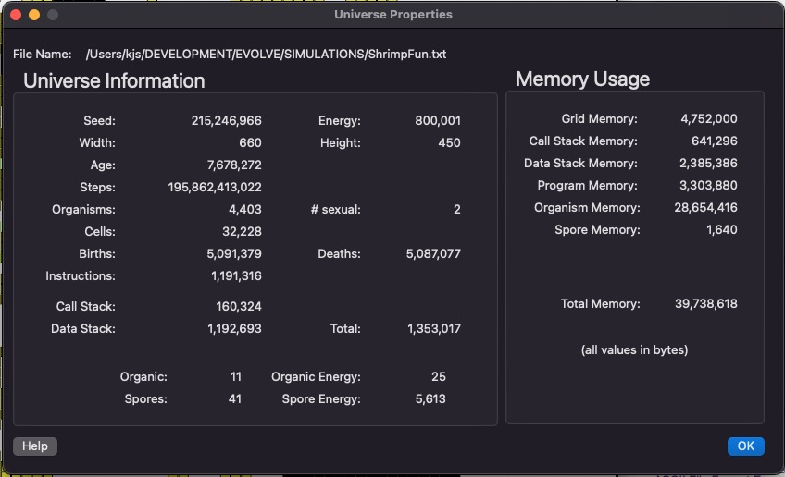Viewport: 785px width, 477px height.
Task: Click the Energy value 800,001
Action: (x=438, y=120)
